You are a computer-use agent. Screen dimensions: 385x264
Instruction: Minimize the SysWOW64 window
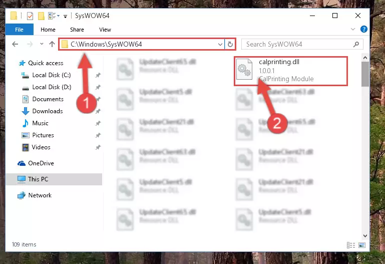click(x=312, y=16)
